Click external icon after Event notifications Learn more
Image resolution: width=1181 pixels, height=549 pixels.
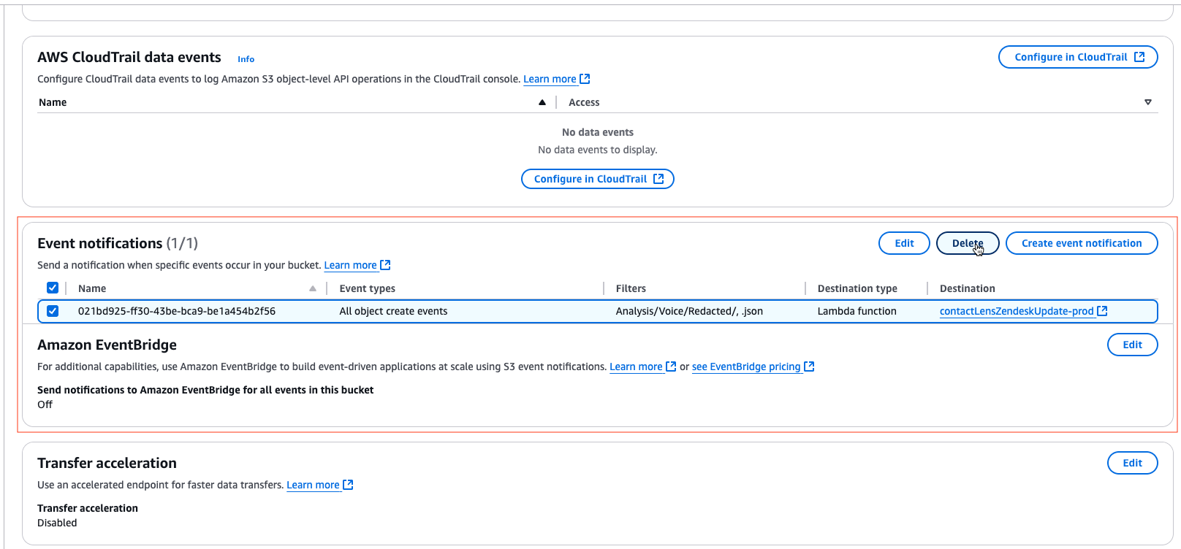point(385,265)
